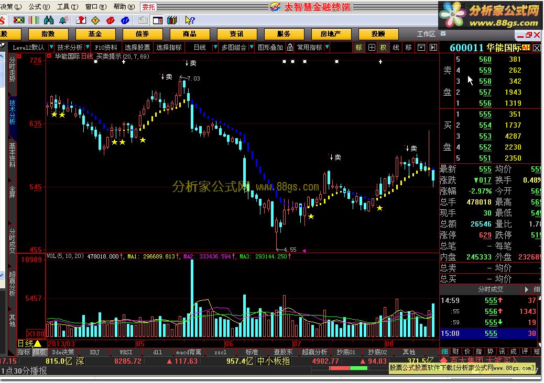Click the 商品 yellow category button
544x383 pixels.
pyautogui.click(x=189, y=34)
